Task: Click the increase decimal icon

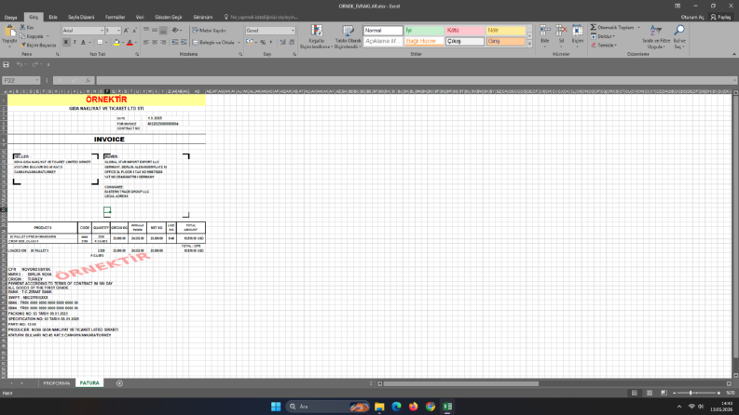Action: click(x=282, y=43)
